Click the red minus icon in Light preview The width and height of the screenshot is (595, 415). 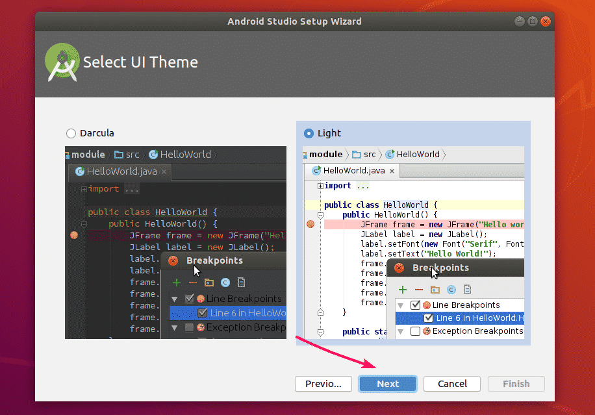[x=419, y=290]
